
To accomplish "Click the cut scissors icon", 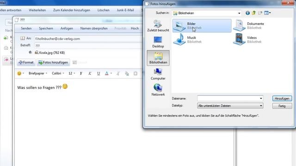I will (x=118, y=73).
